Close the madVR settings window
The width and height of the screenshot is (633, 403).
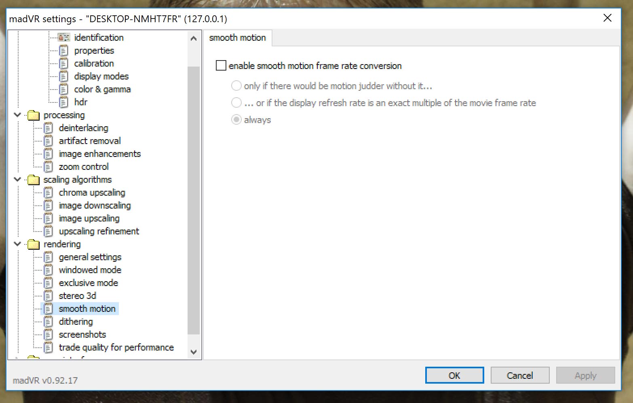607,18
